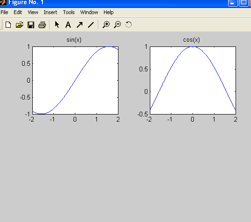
Task: Open the Window menu
Action: [x=89, y=12]
